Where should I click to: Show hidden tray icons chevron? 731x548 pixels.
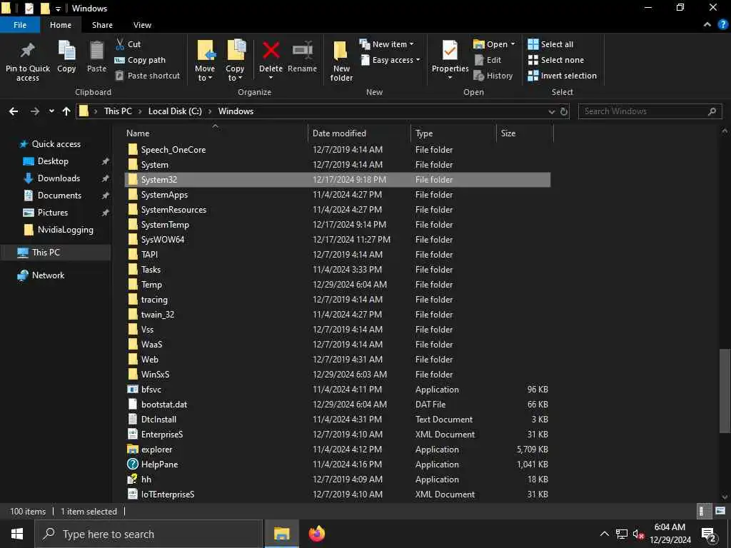[604, 534]
